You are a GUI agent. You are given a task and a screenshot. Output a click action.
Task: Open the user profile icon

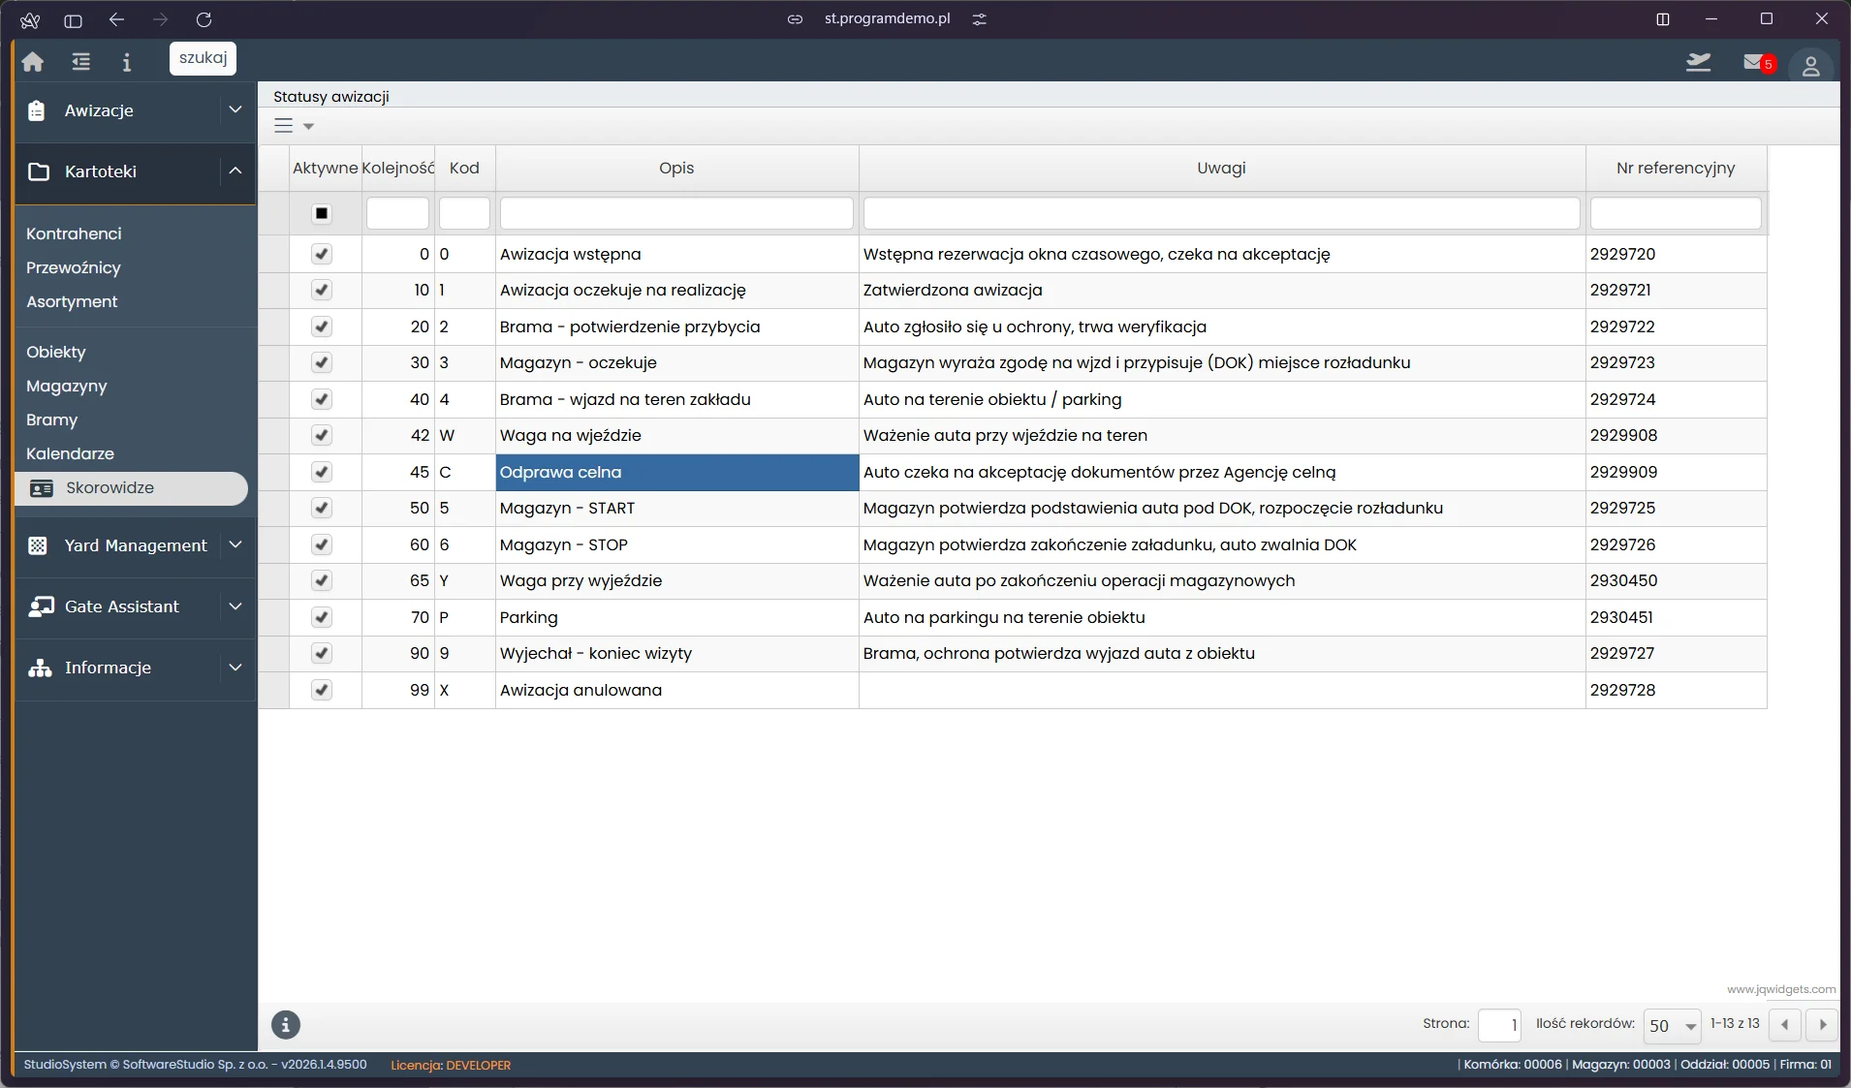pyautogui.click(x=1810, y=66)
